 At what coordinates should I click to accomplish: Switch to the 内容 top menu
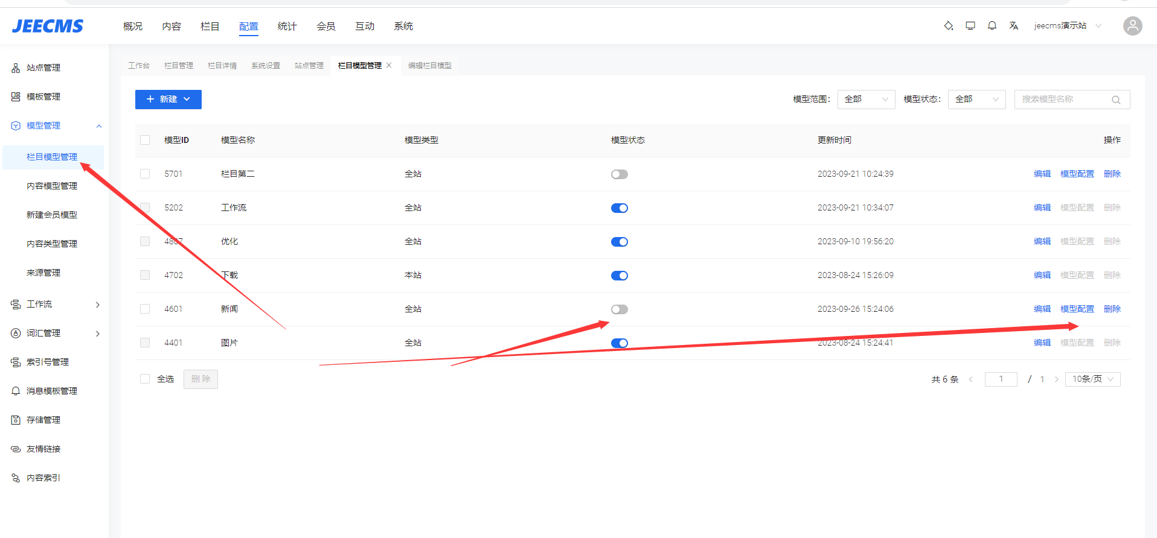coord(171,26)
